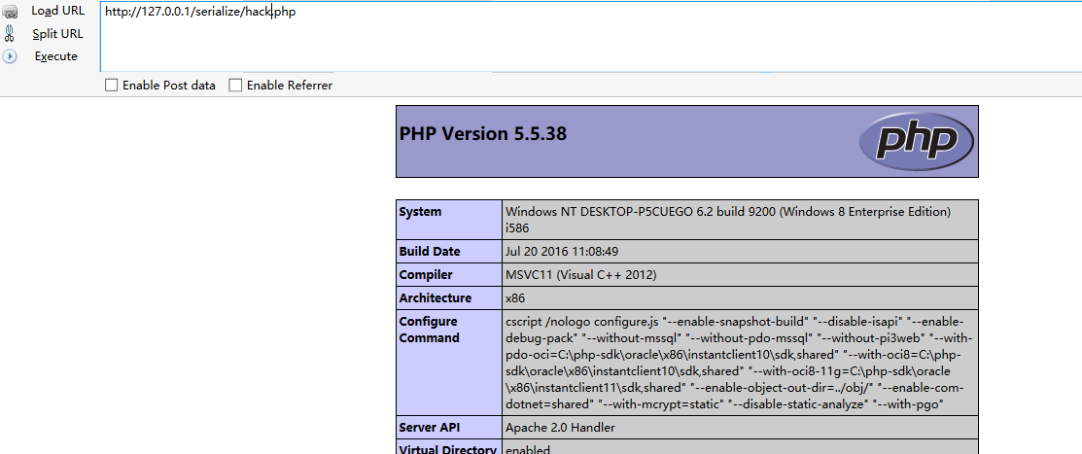
Task: Select the 'MSVC11 (Visual C++ 2012)' value
Action: pos(580,275)
